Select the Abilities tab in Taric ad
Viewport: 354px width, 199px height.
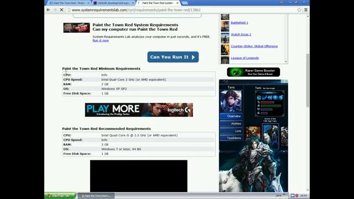[231, 124]
